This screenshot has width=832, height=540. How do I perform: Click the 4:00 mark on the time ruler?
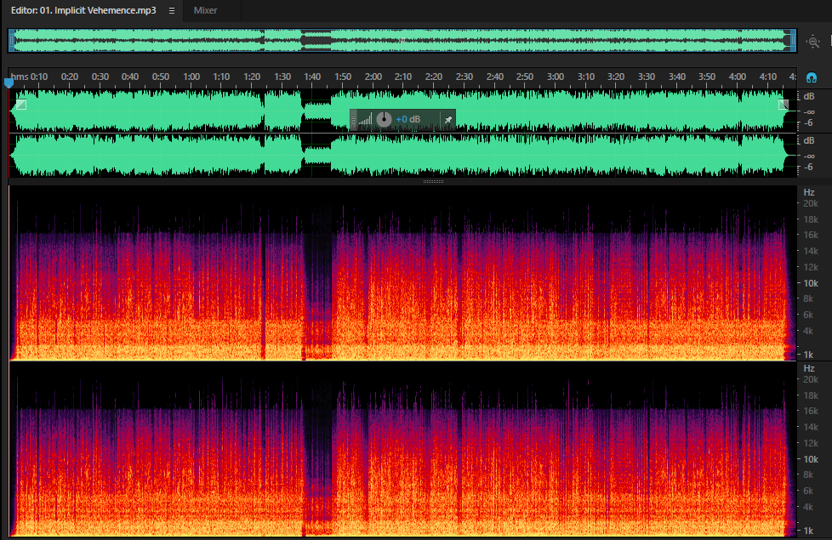click(x=737, y=77)
